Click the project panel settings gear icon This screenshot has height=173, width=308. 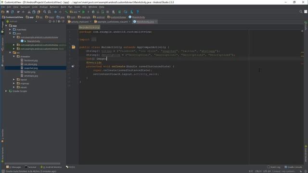click(x=59, y=21)
